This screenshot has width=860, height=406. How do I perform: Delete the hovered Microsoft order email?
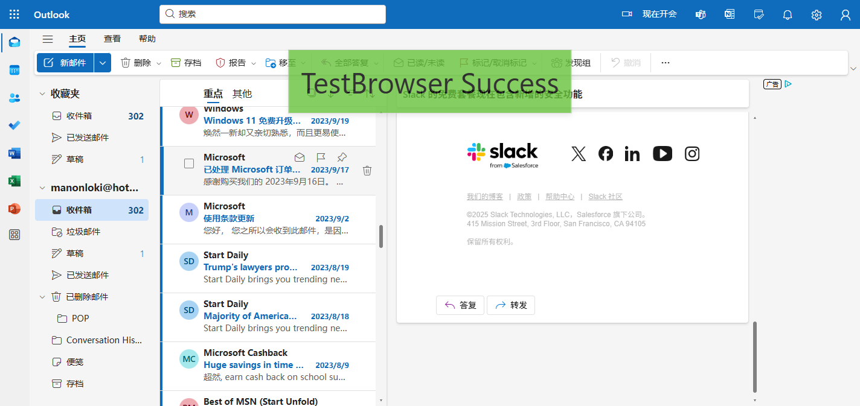click(x=367, y=171)
